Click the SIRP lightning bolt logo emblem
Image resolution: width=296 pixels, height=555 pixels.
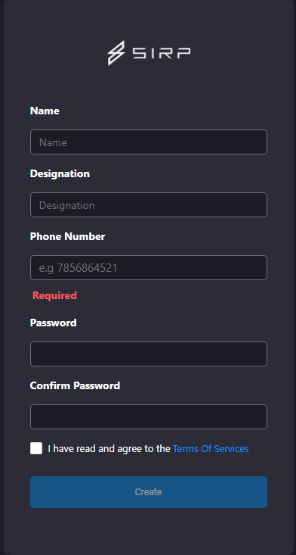click(116, 53)
